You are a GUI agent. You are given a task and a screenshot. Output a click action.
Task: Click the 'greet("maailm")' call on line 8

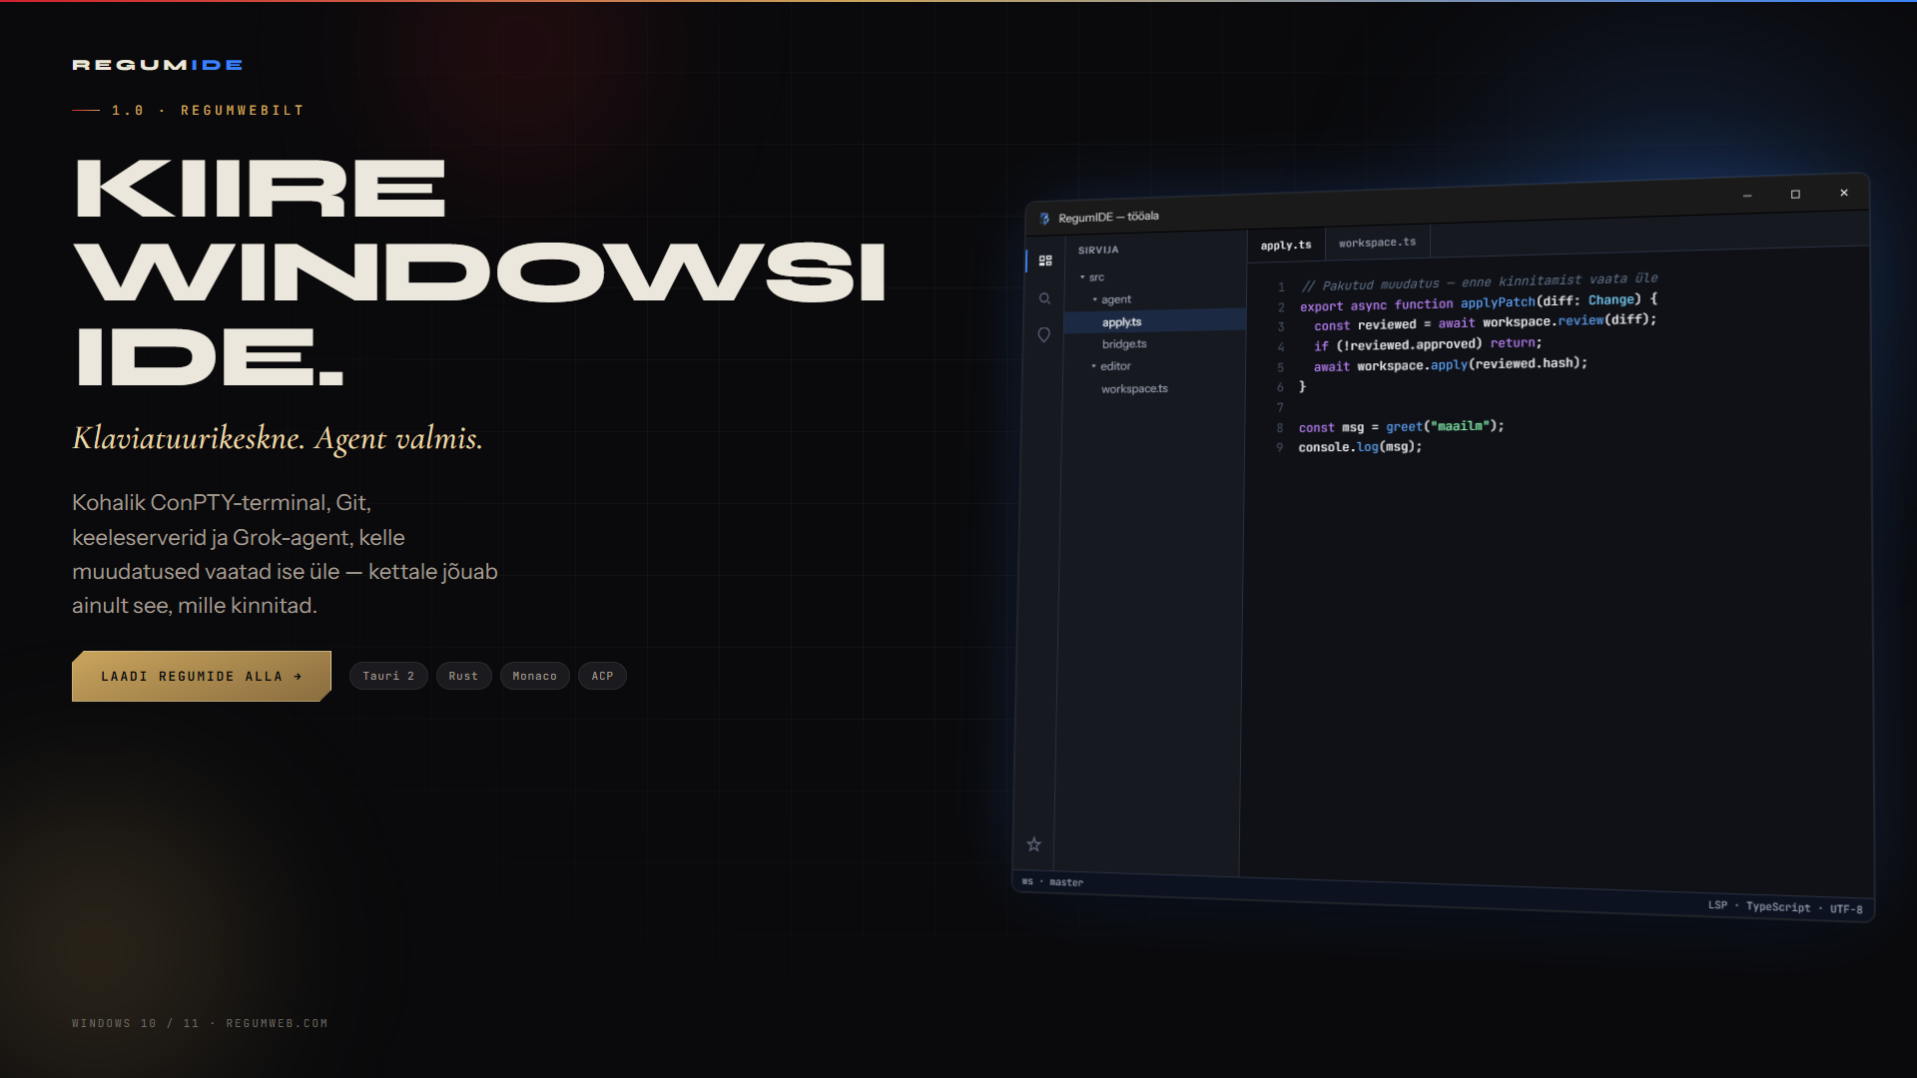(x=1439, y=426)
